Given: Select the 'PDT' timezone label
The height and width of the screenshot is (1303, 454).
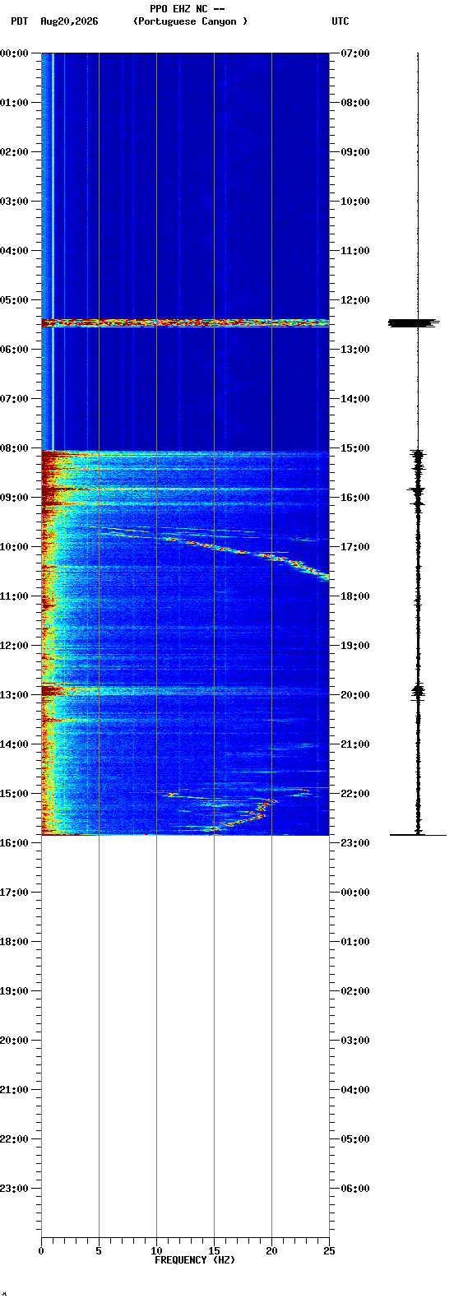Looking at the screenshot, I should (x=19, y=21).
